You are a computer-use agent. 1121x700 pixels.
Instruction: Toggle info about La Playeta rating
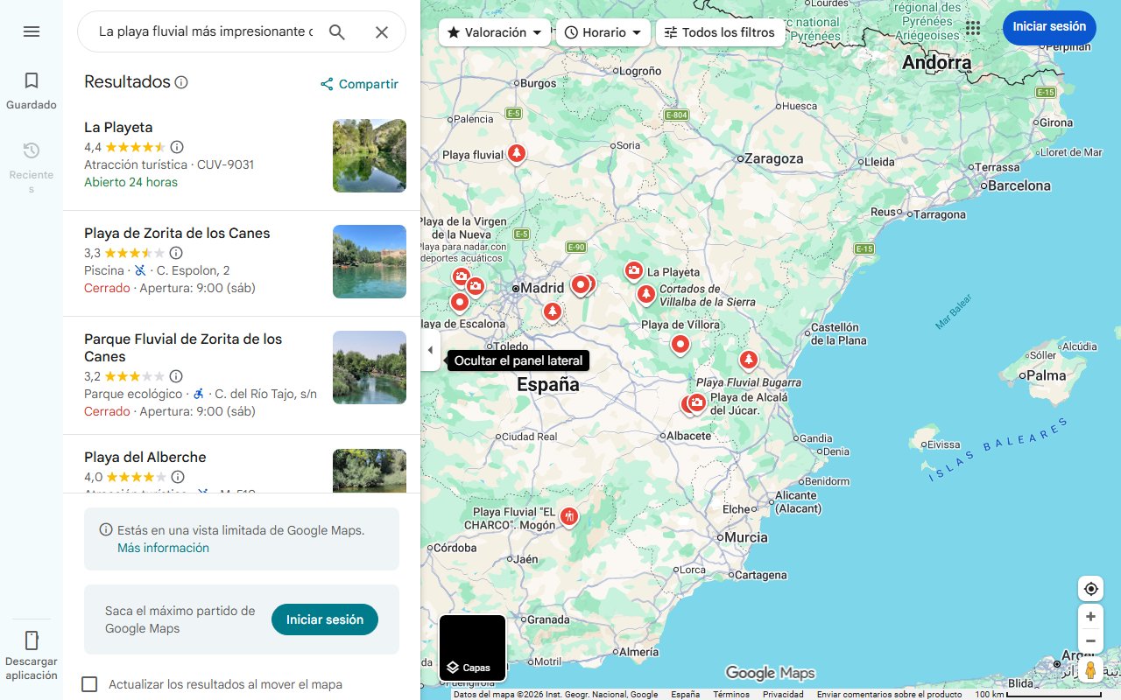[x=177, y=147]
